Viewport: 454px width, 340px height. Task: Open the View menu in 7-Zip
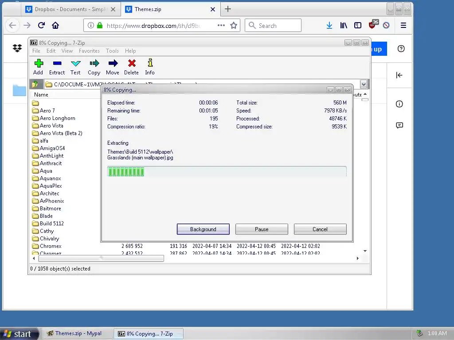[x=67, y=51]
